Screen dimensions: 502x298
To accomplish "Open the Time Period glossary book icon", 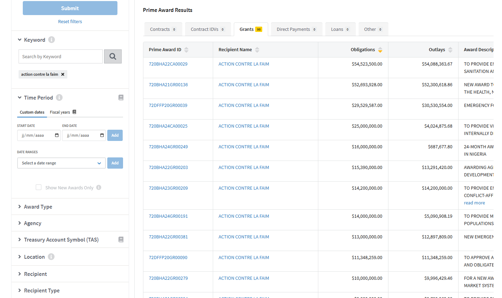I will click(121, 97).
